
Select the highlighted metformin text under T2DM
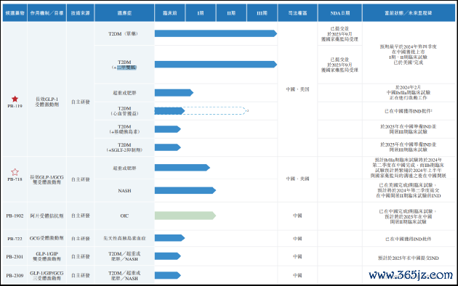pyautogui.click(x=126, y=68)
